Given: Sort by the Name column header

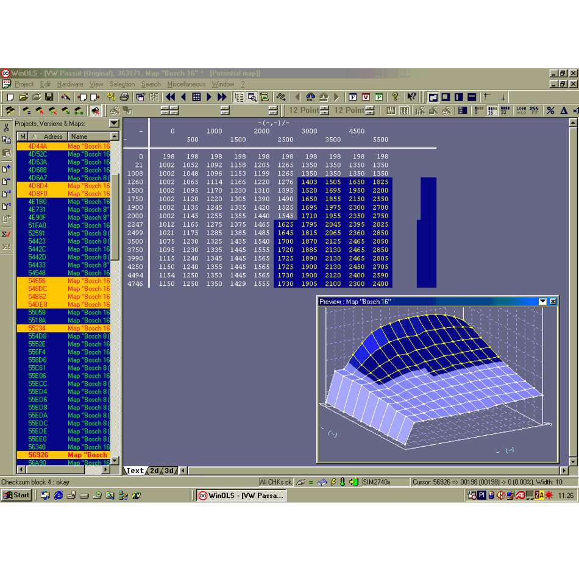Looking at the screenshot, I should point(88,137).
